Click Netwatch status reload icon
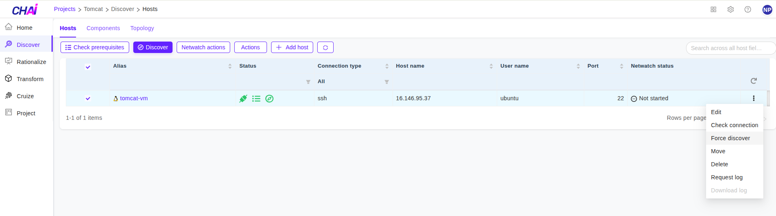This screenshot has height=216, width=776. point(754,81)
